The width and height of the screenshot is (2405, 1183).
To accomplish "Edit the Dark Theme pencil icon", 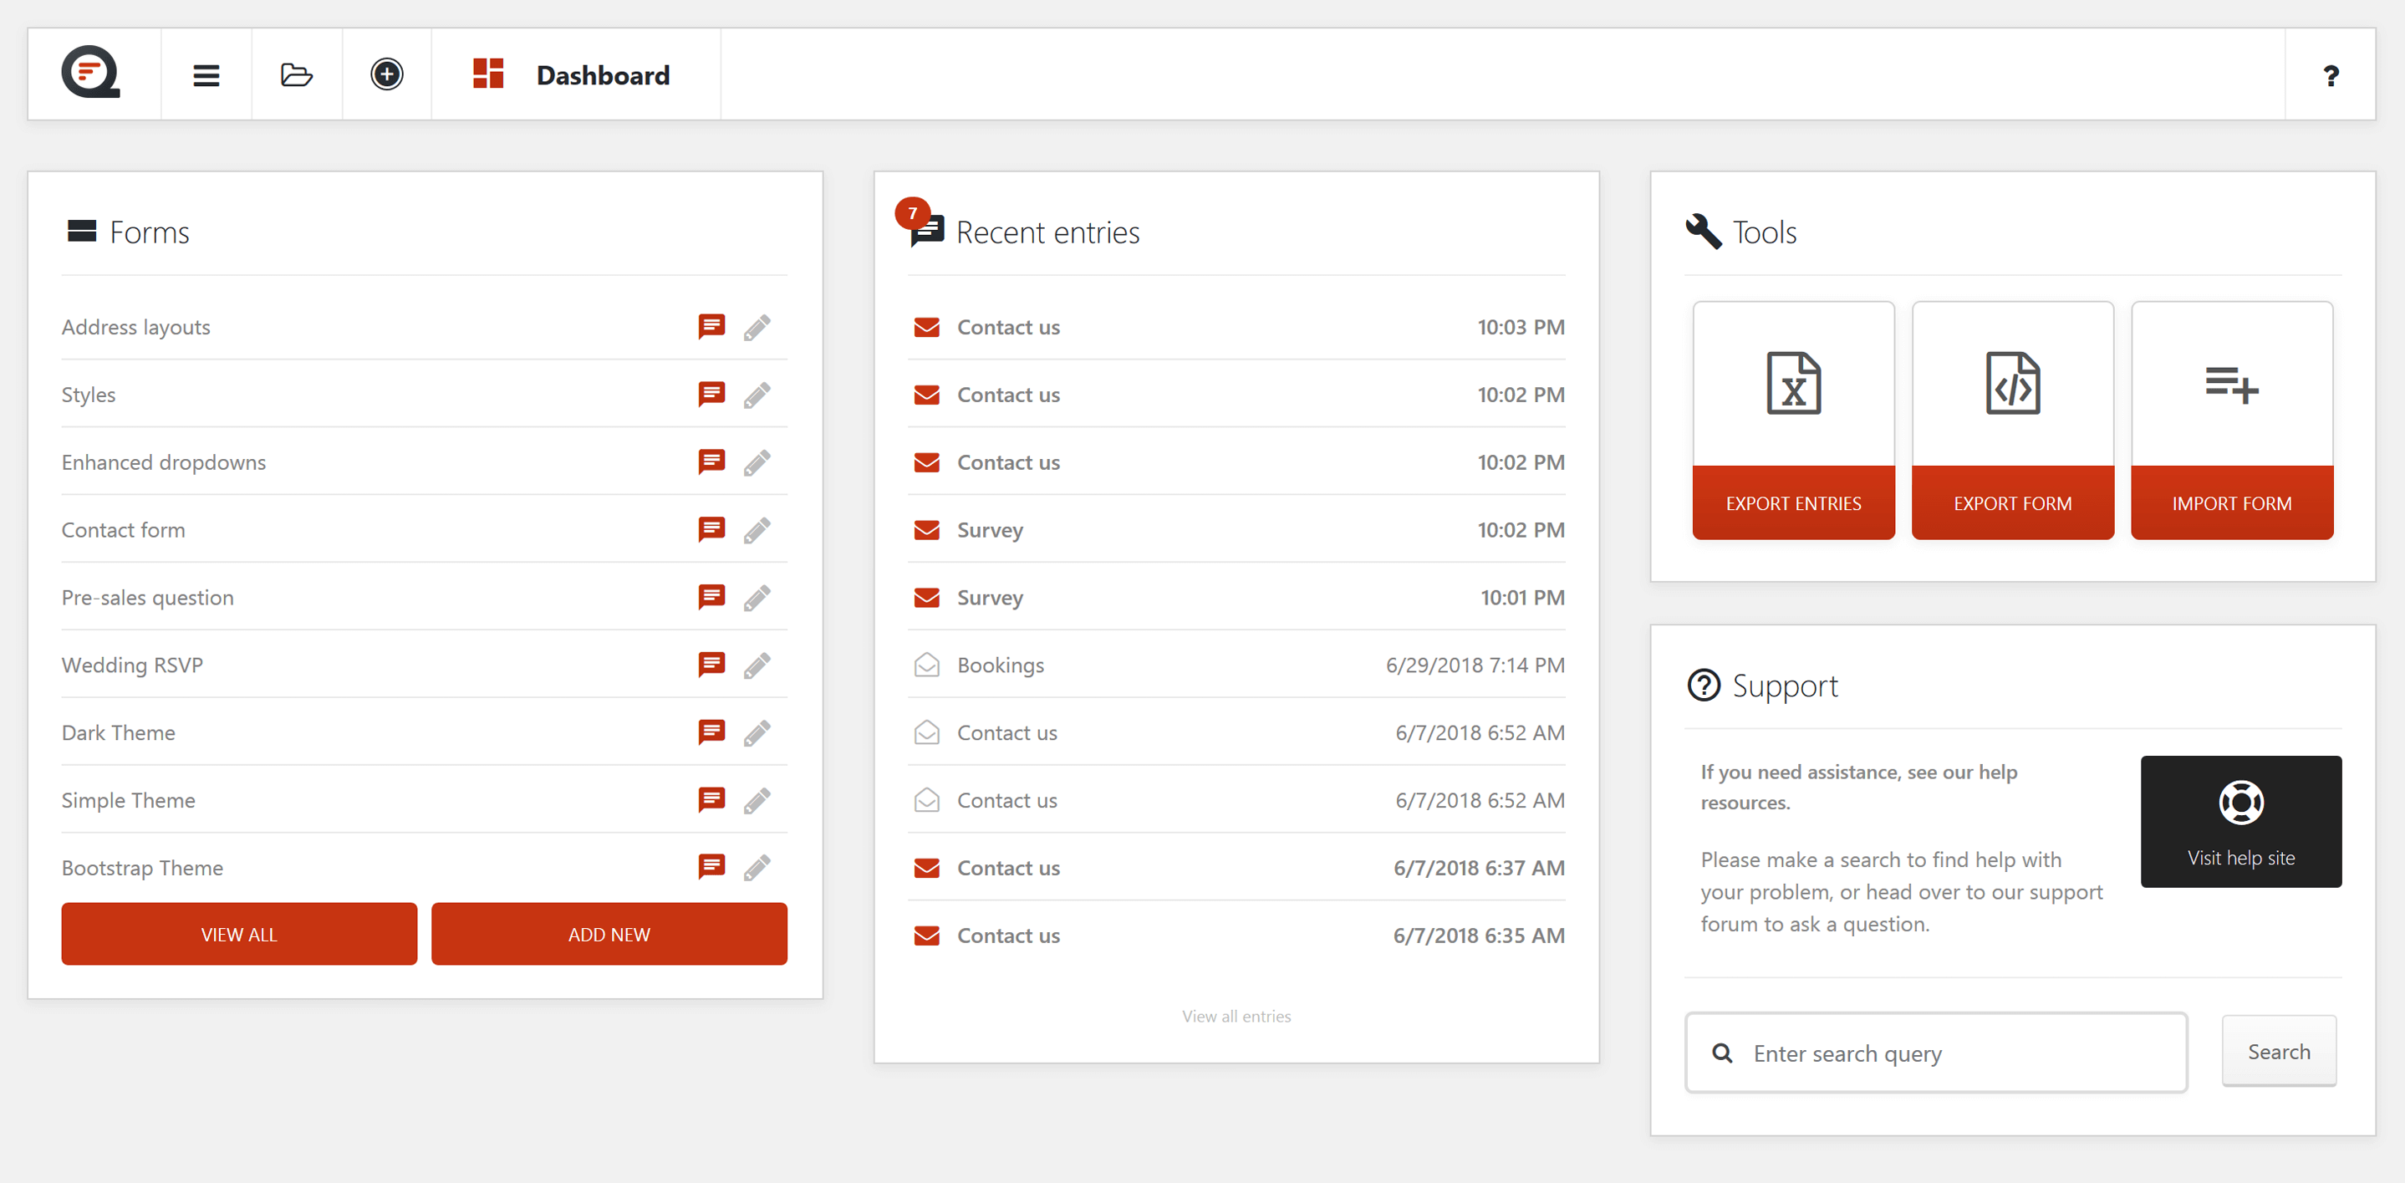I will (x=757, y=733).
